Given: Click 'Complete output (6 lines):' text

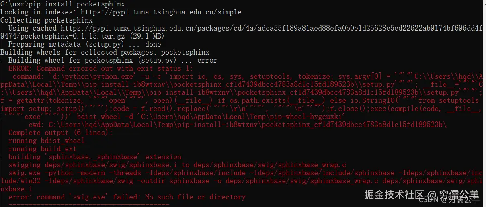Looking at the screenshot, I should pyautogui.click(x=60, y=133).
